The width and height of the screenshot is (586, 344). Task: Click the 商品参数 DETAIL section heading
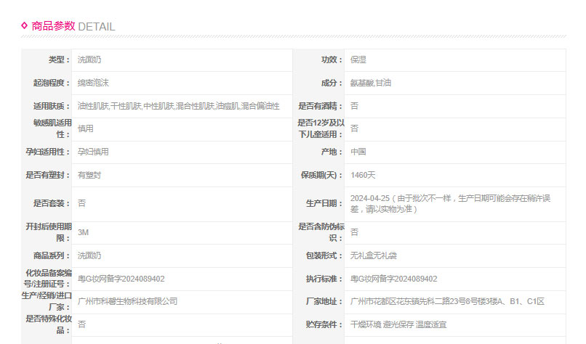point(73,26)
